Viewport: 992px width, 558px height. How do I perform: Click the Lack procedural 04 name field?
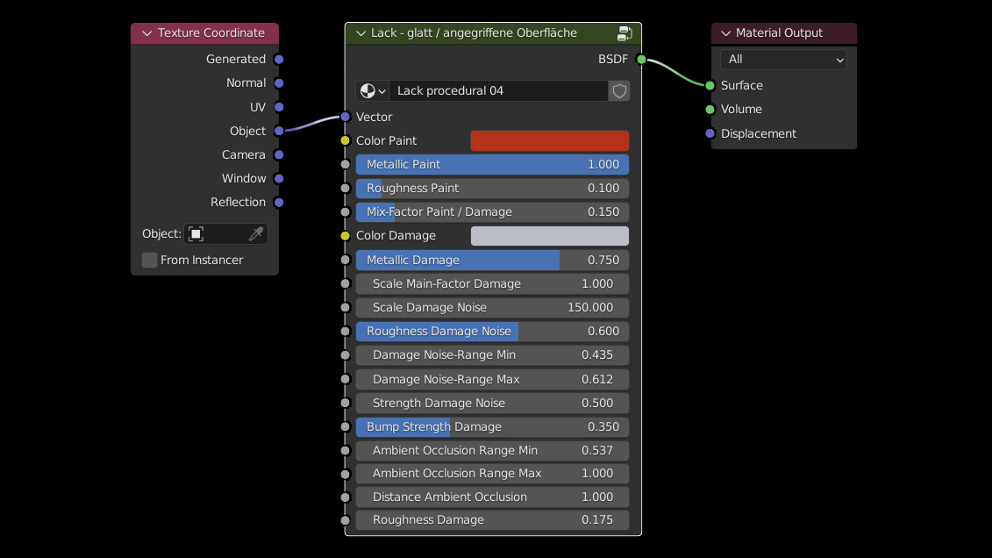pos(497,91)
